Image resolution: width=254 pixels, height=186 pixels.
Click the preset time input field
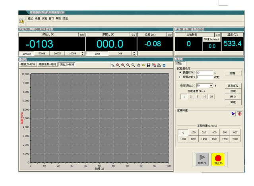coord(205,73)
